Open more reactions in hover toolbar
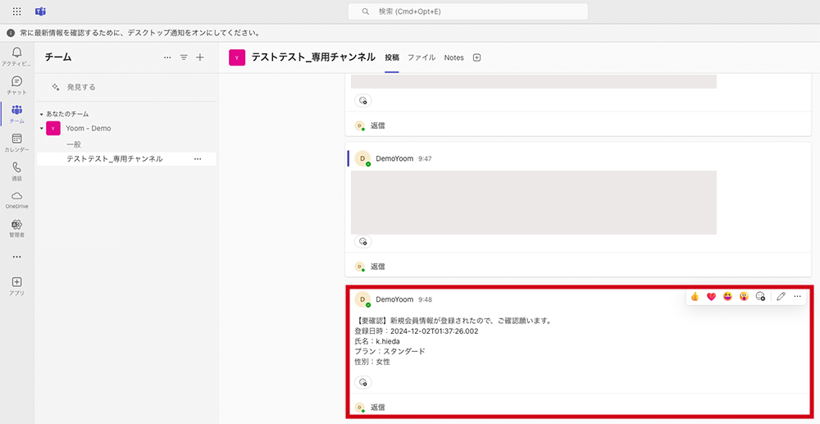 click(760, 296)
